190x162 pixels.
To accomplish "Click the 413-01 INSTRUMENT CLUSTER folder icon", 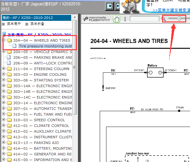I will point(9,137).
